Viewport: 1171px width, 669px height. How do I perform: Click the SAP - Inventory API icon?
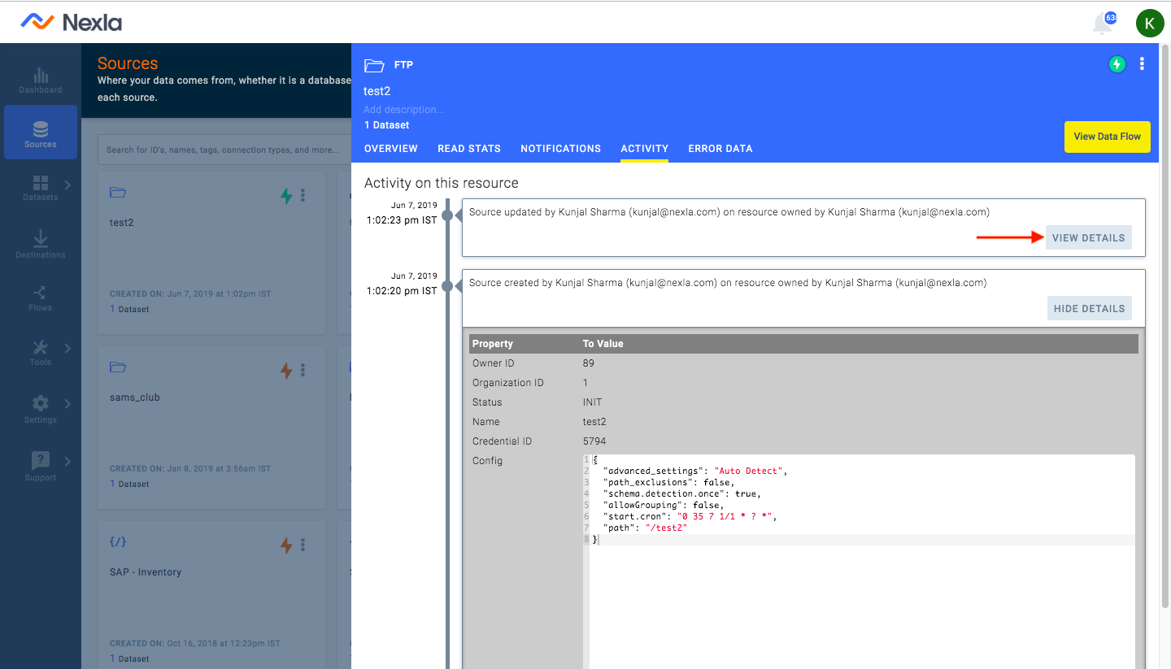pos(118,541)
